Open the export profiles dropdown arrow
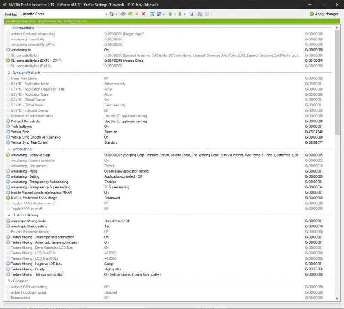 click(175, 14)
